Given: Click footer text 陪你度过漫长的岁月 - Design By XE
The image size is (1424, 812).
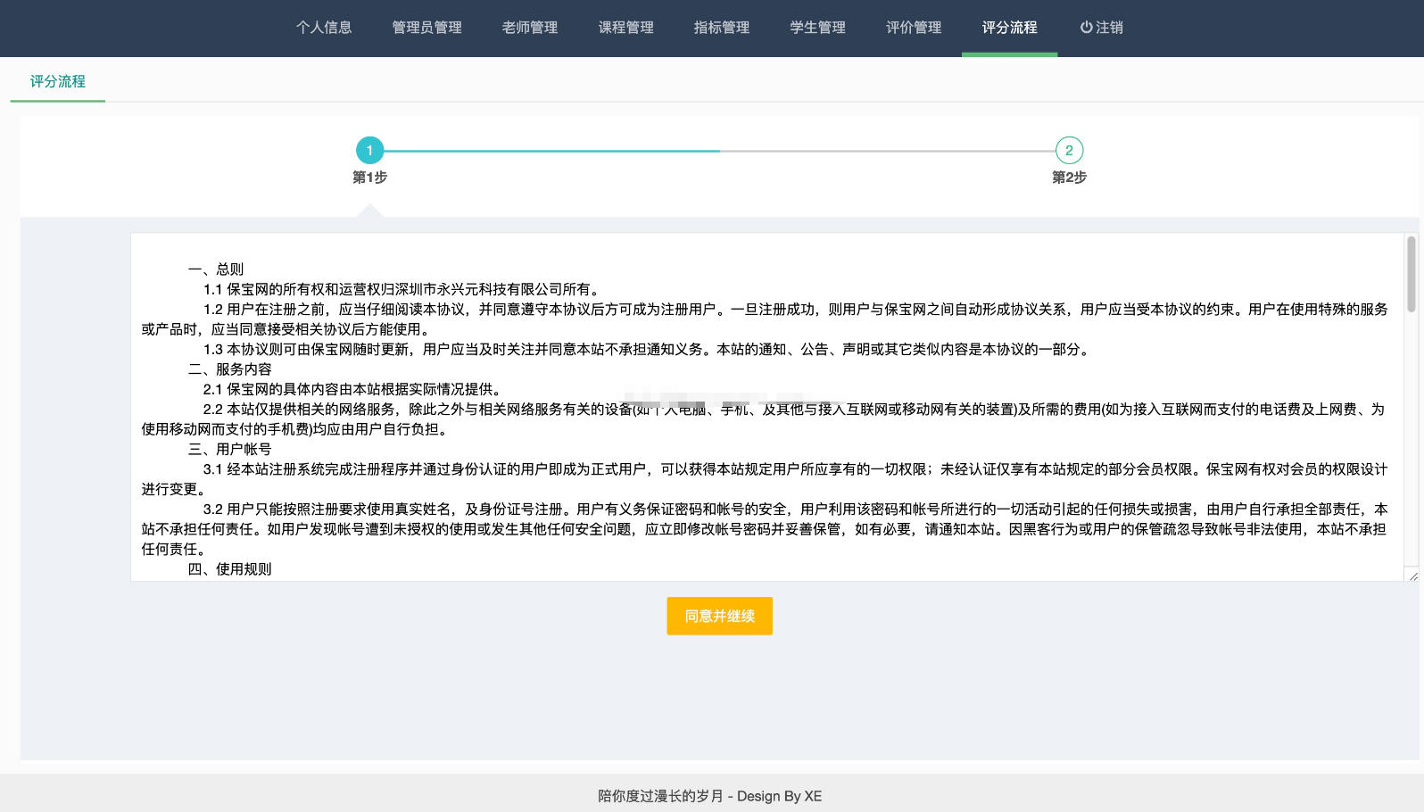Looking at the screenshot, I should [x=710, y=796].
